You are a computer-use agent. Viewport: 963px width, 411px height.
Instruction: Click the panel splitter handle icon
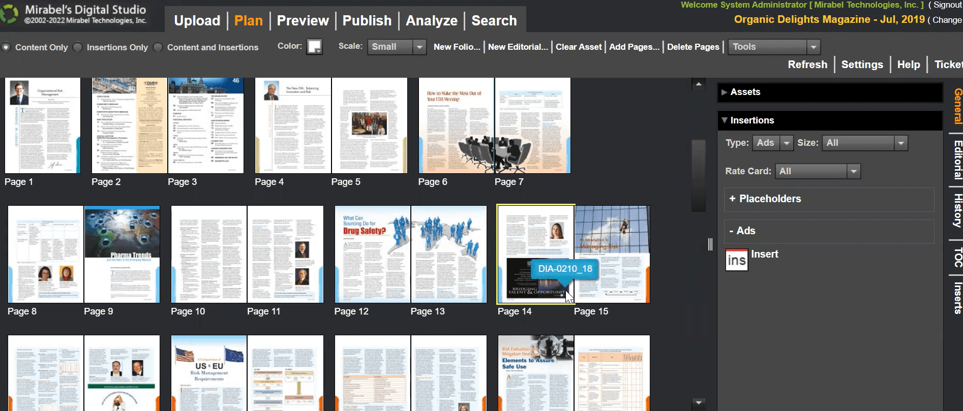click(x=710, y=244)
